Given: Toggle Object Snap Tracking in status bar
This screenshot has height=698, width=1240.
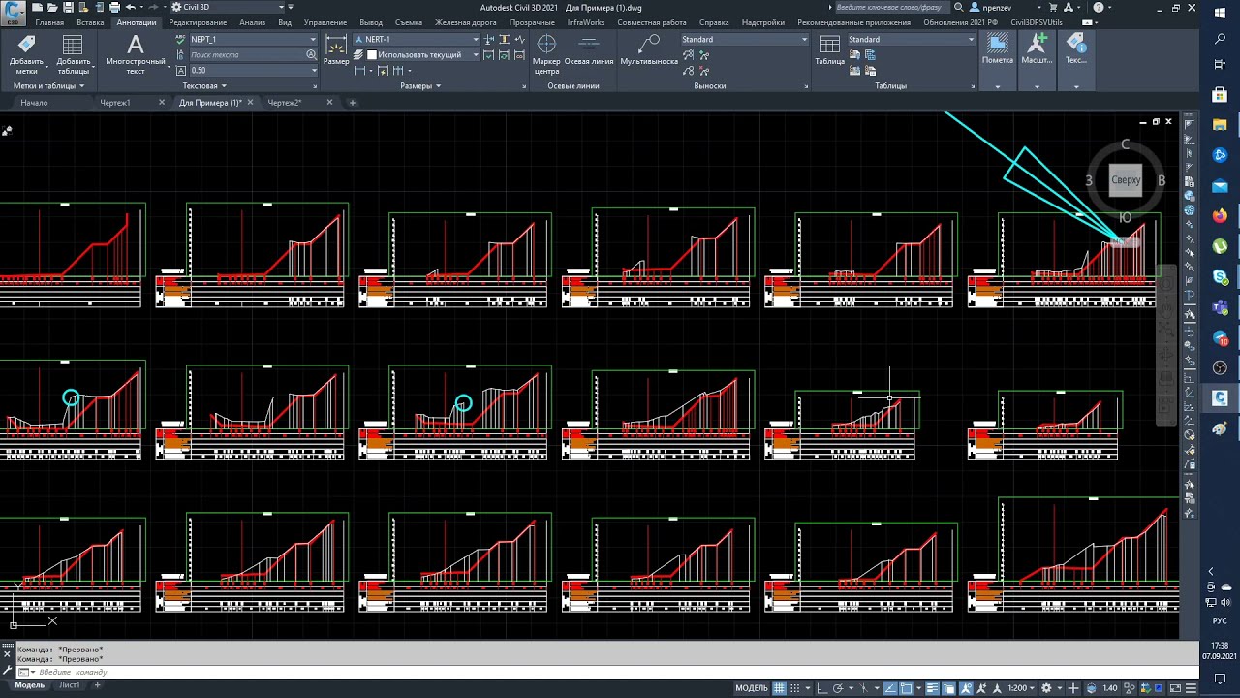Looking at the screenshot, I should (892, 688).
